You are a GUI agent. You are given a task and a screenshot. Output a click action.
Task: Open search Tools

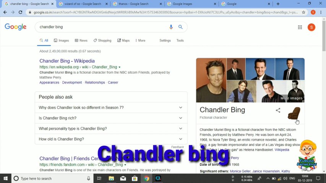(180, 40)
